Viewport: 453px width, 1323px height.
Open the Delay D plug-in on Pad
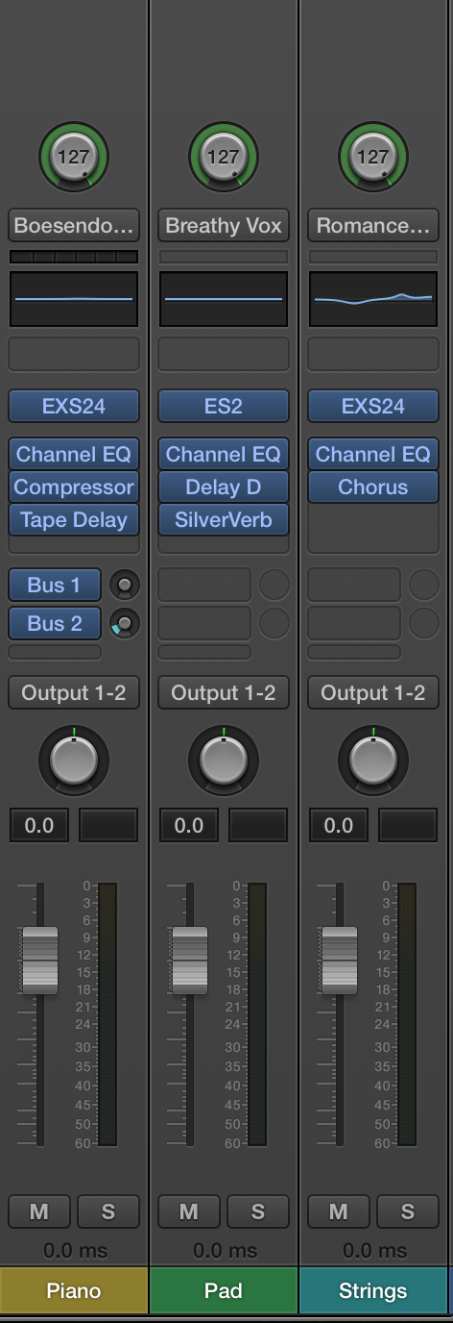(224, 487)
